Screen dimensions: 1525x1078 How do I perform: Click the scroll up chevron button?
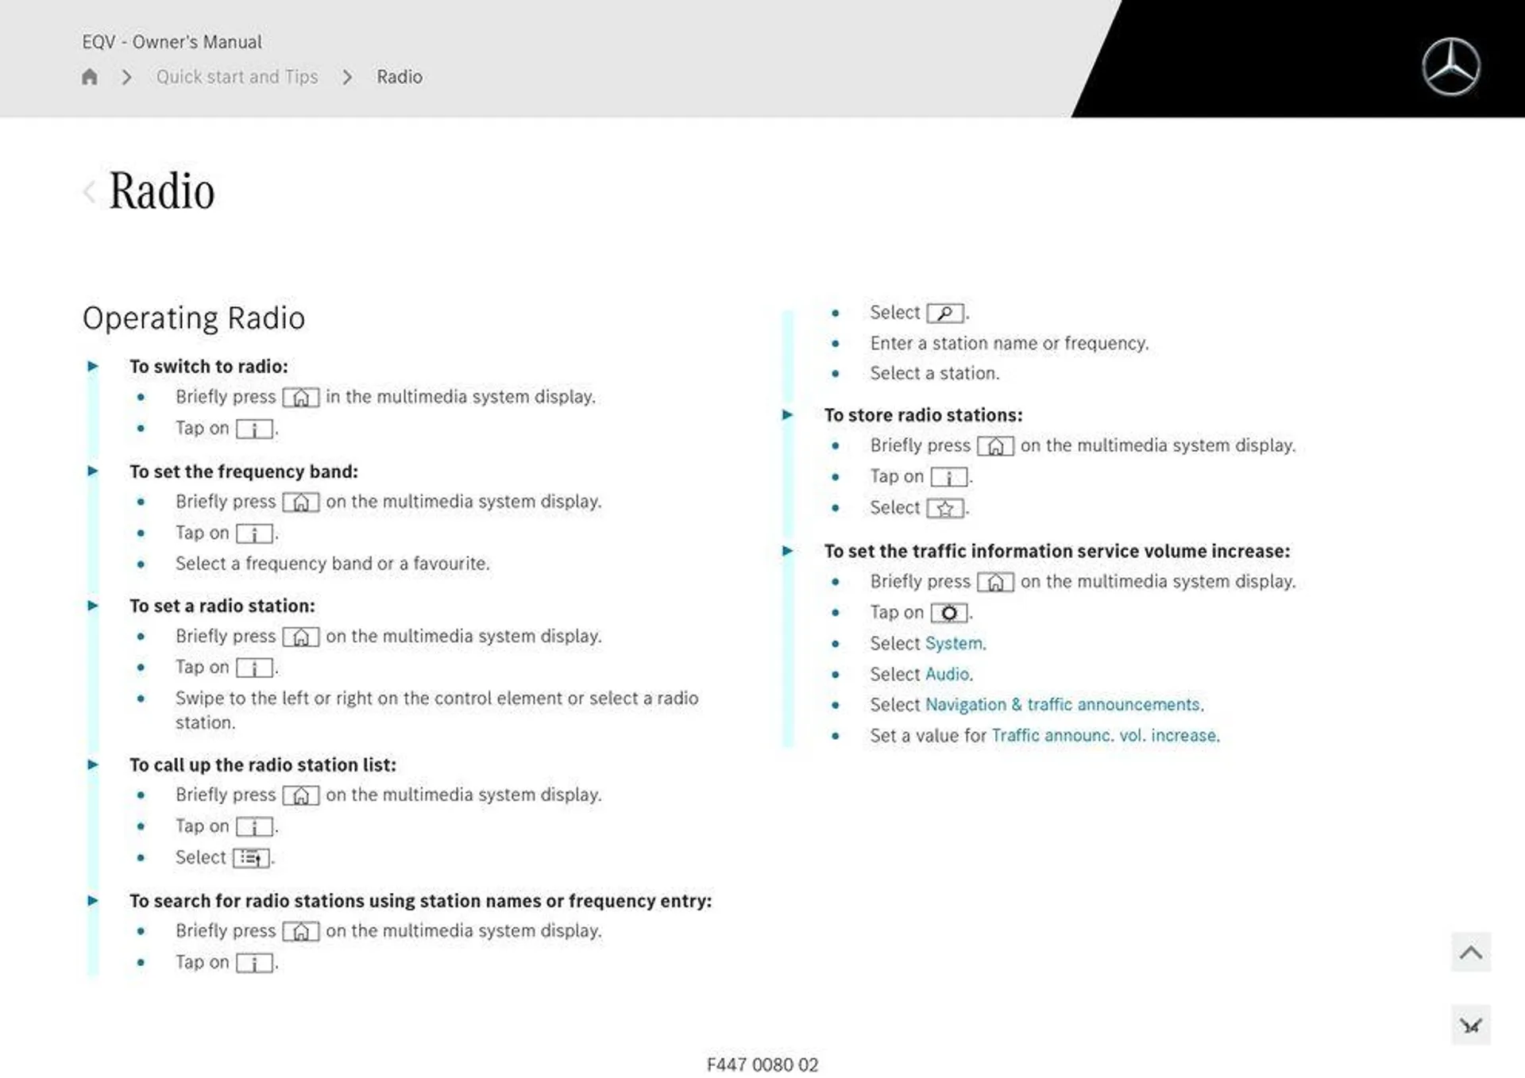click(1471, 952)
